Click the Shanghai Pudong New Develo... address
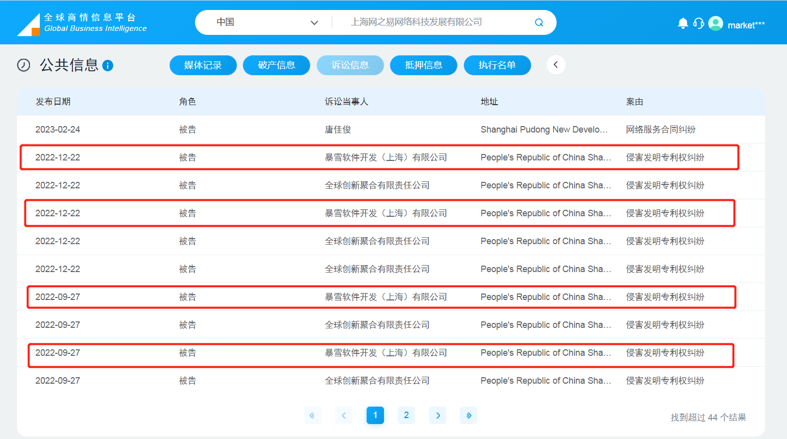 tap(544, 130)
